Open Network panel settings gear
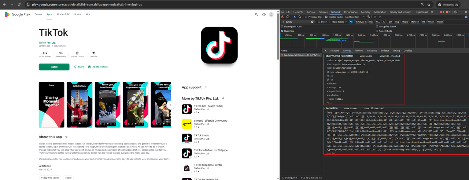This screenshot has height=180, width=469. point(466,17)
